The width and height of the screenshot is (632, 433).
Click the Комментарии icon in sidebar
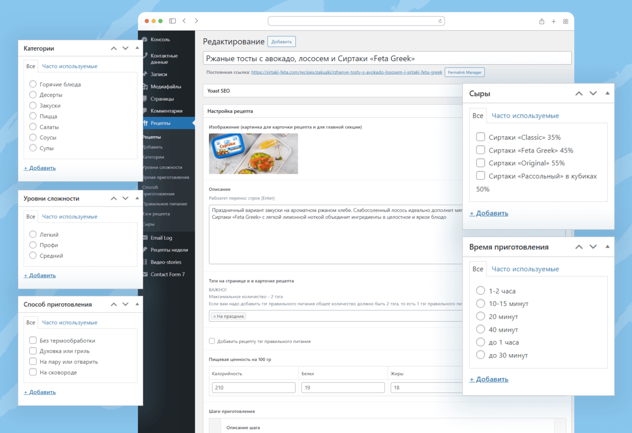145,111
